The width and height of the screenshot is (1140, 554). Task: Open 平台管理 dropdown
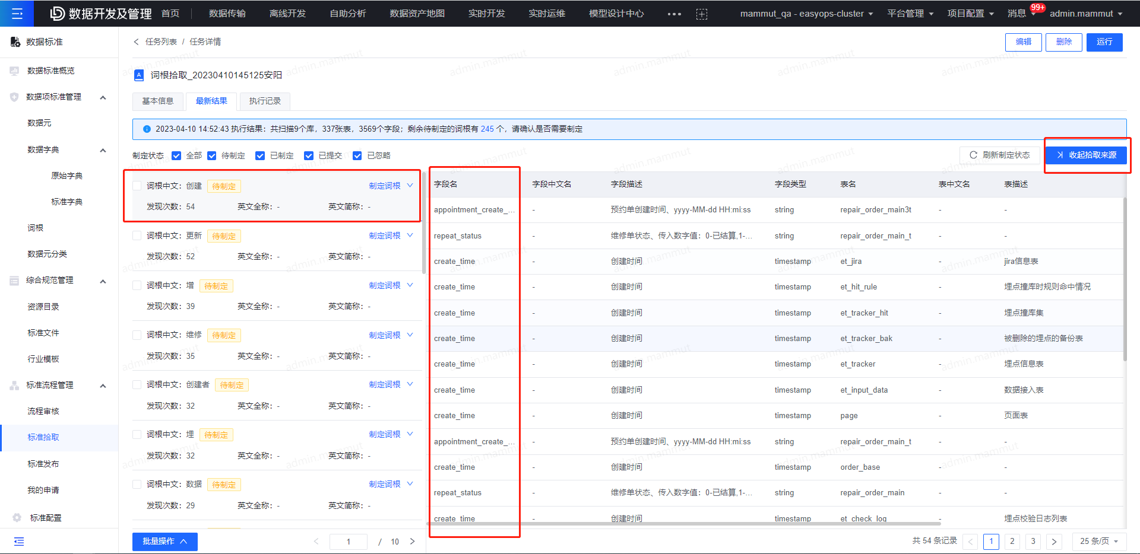[x=910, y=13]
